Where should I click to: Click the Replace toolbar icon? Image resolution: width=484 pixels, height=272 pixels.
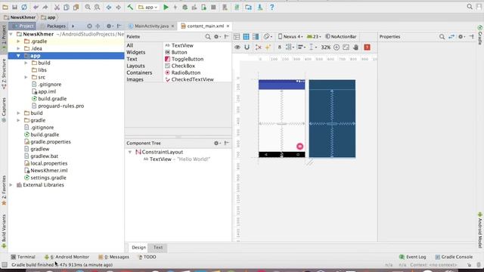pyautogui.click(x=97, y=7)
